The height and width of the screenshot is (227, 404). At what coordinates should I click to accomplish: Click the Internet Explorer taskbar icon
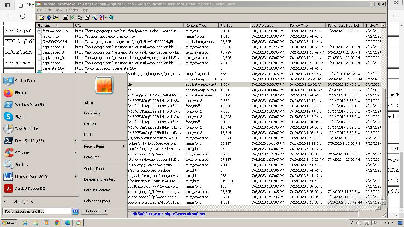tap(25, 223)
